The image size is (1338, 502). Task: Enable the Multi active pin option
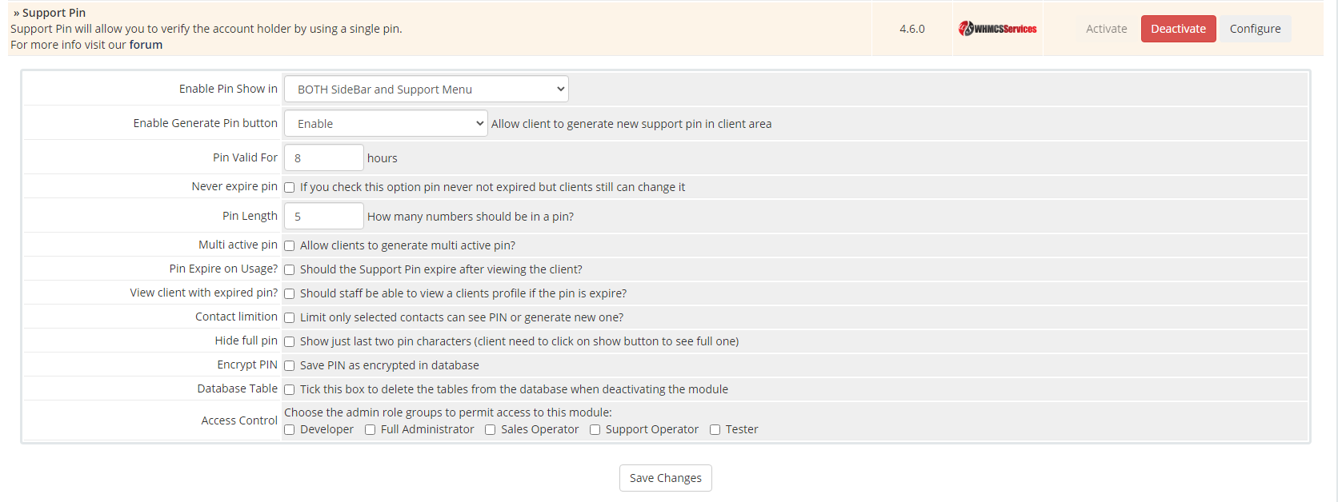(290, 246)
